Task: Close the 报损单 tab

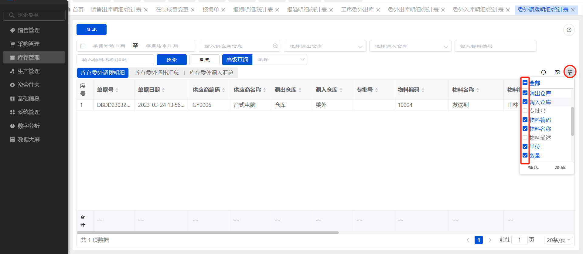Action: 223,10
